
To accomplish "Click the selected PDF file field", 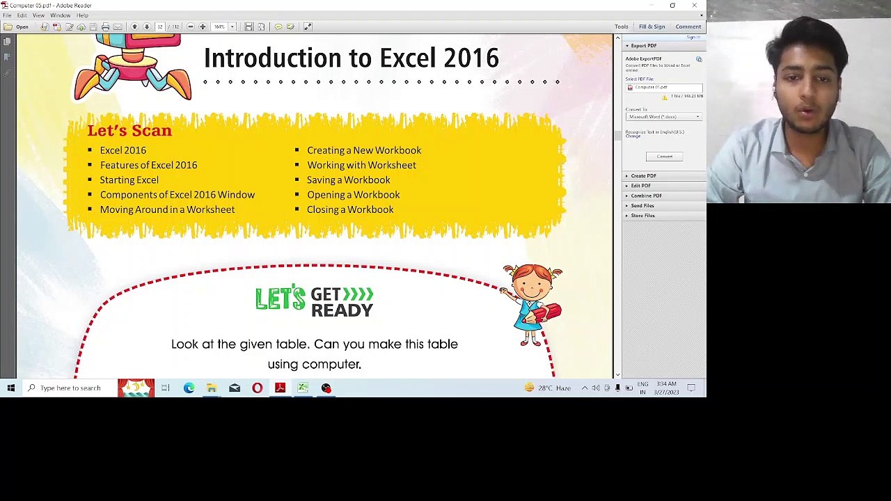I will [664, 87].
